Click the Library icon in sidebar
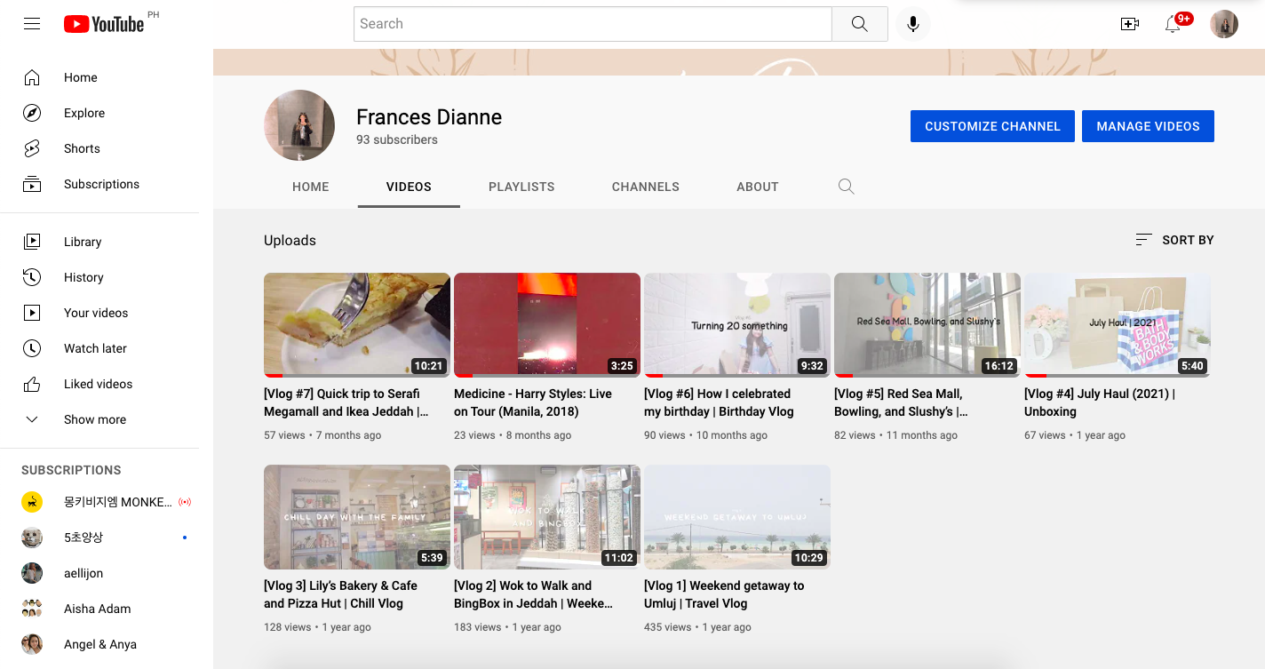This screenshot has height=669, width=1265. point(32,242)
